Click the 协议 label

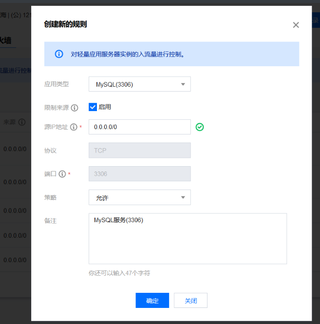pyautogui.click(x=50, y=151)
